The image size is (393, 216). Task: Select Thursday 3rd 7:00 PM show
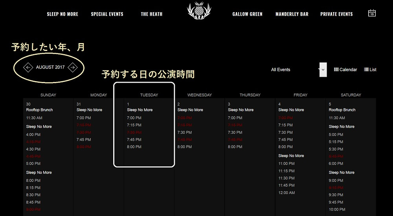235,118
